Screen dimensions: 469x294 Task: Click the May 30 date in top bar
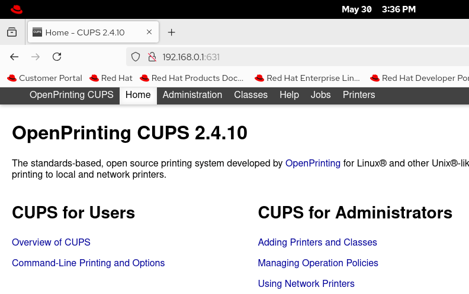click(356, 9)
